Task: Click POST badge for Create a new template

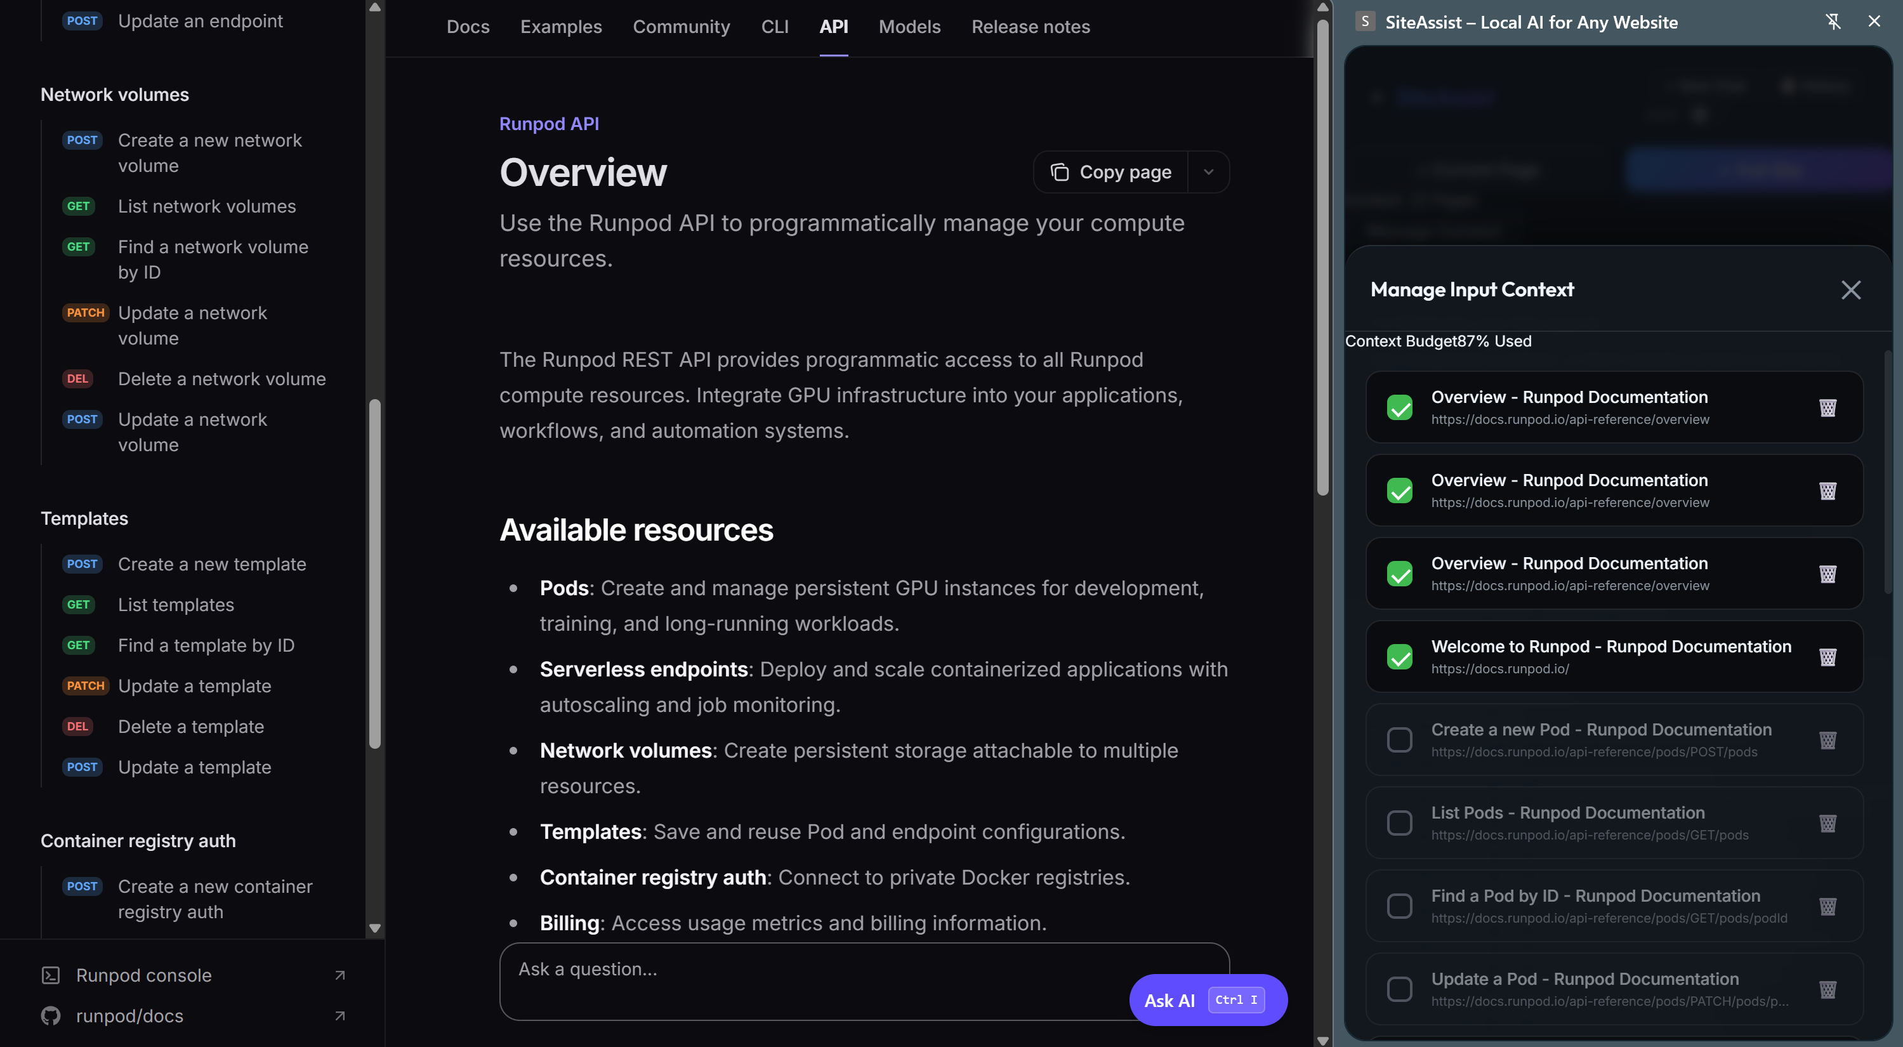Action: point(82,563)
